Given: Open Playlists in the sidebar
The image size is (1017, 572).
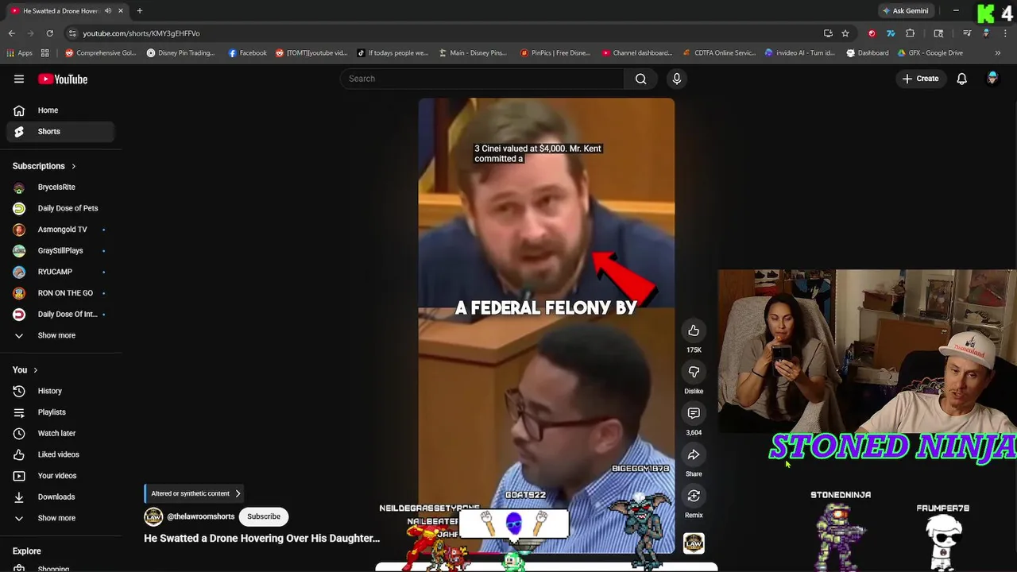Looking at the screenshot, I should pos(60,412).
